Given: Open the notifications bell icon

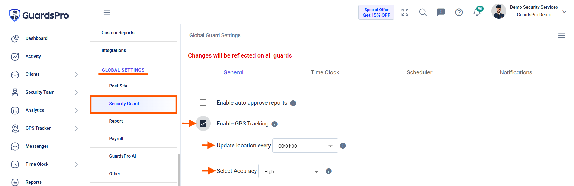Looking at the screenshot, I should [x=477, y=12].
